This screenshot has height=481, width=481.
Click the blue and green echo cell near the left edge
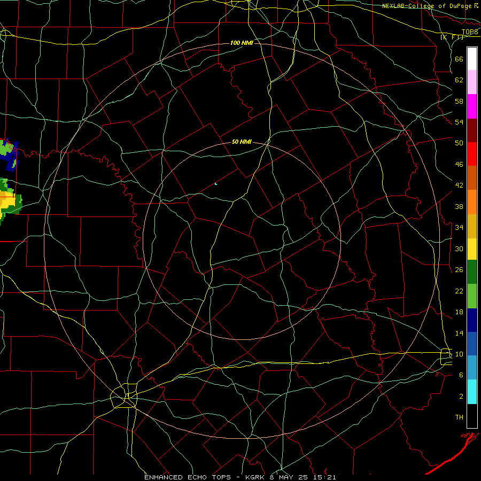9,155
